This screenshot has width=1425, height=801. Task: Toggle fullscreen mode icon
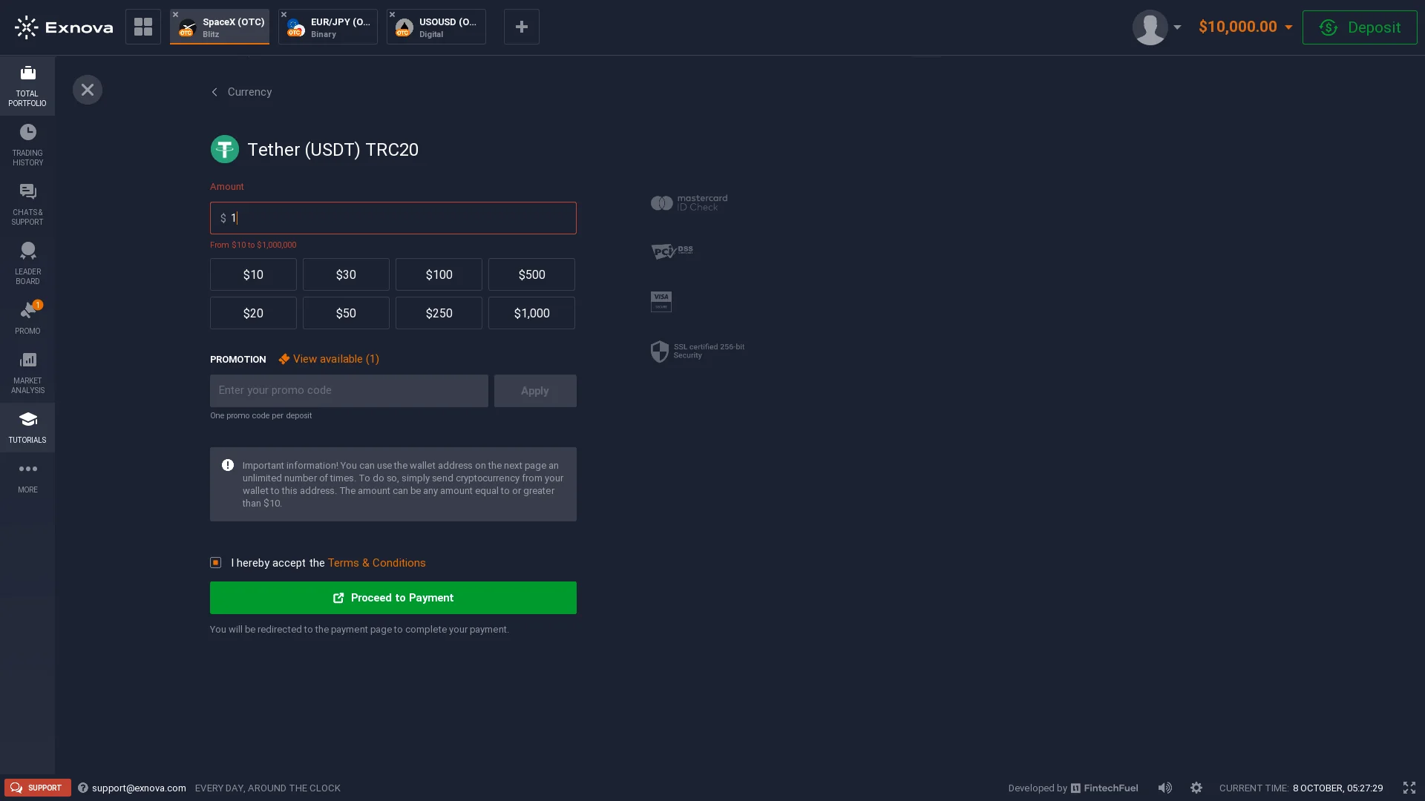(1409, 788)
